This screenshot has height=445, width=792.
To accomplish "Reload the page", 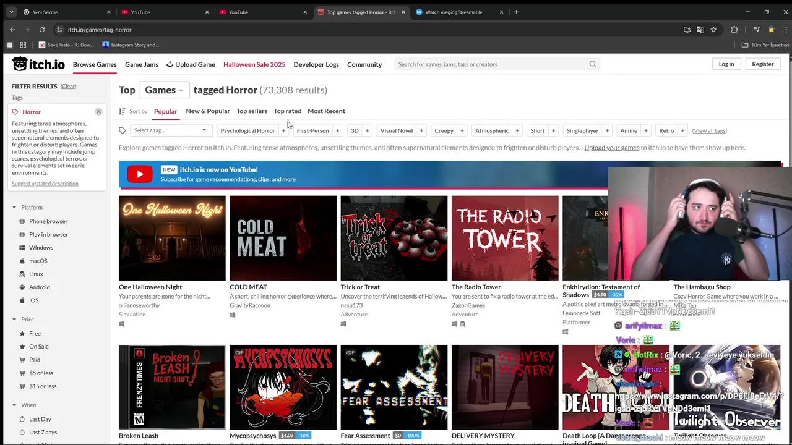I will tap(42, 30).
